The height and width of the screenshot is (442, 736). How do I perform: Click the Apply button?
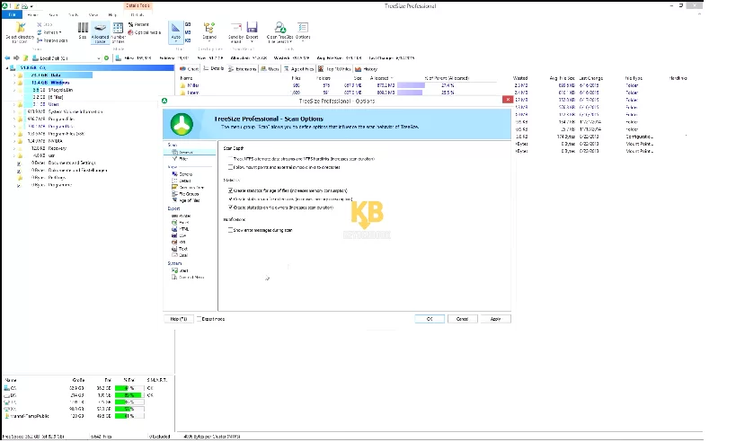(x=494, y=319)
